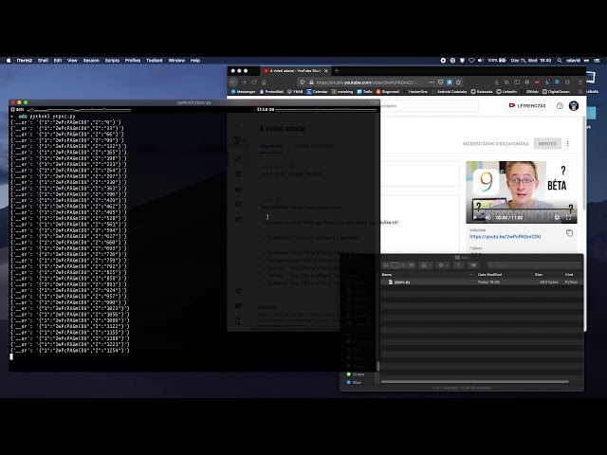Open the Profiles menu
607x455 pixels.
(133, 61)
